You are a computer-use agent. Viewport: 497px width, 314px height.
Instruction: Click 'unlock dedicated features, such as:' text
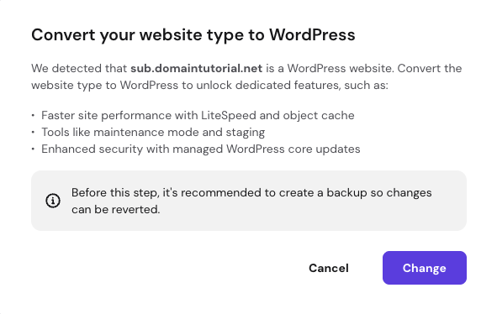(293, 85)
